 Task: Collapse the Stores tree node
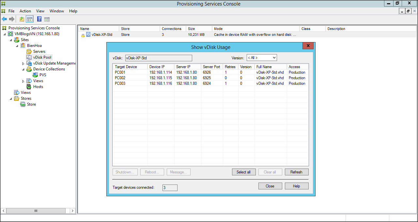point(11,98)
